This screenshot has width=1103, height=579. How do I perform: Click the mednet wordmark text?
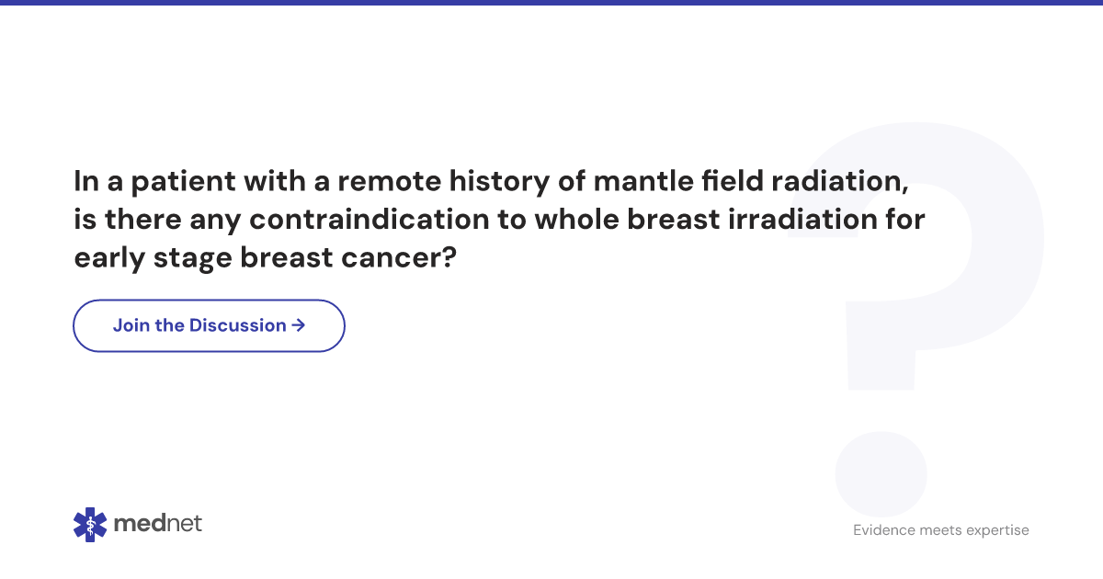pos(157,524)
